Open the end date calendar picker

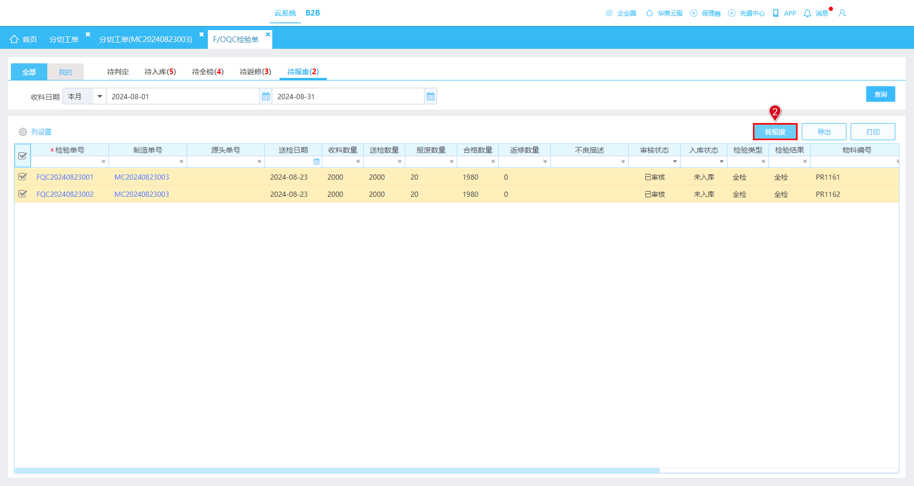coord(430,97)
